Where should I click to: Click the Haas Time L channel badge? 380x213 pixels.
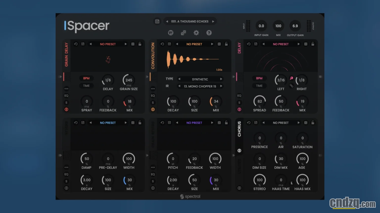pos(292,183)
